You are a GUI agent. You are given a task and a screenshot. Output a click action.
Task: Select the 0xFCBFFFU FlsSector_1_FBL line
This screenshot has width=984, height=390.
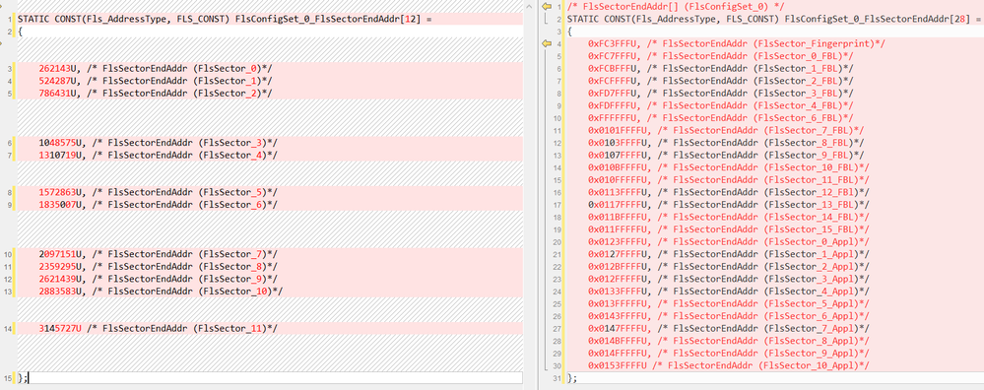pyautogui.click(x=775, y=68)
